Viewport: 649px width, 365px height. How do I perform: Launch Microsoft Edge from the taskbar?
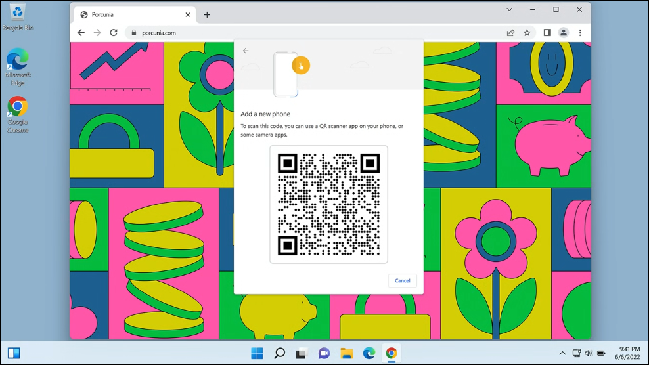click(369, 353)
